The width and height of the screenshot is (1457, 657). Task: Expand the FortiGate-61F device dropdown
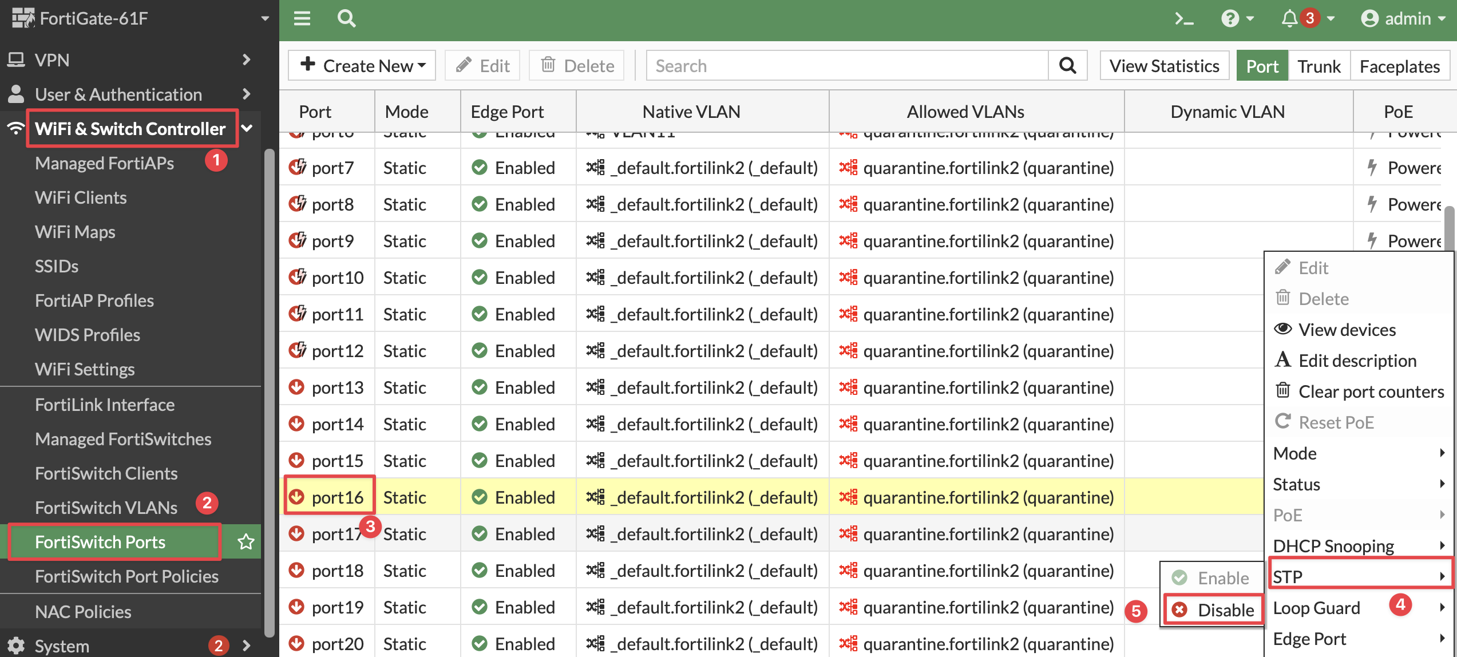point(265,18)
